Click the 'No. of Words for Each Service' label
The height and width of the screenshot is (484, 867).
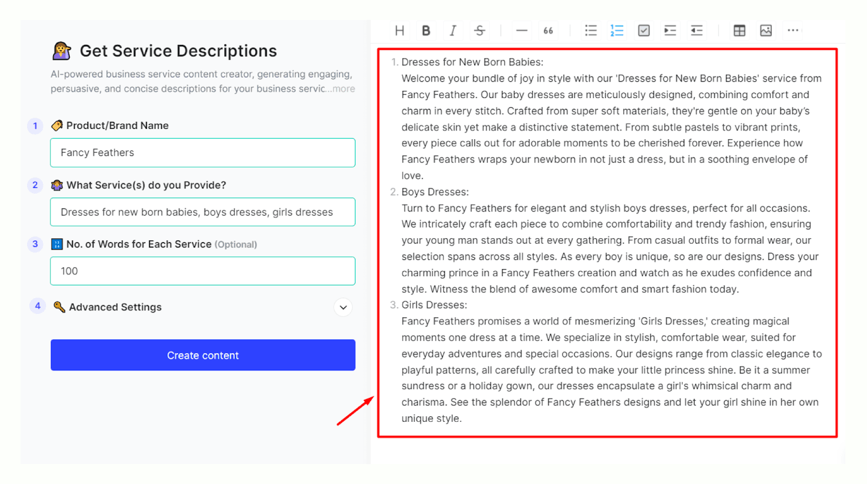139,244
